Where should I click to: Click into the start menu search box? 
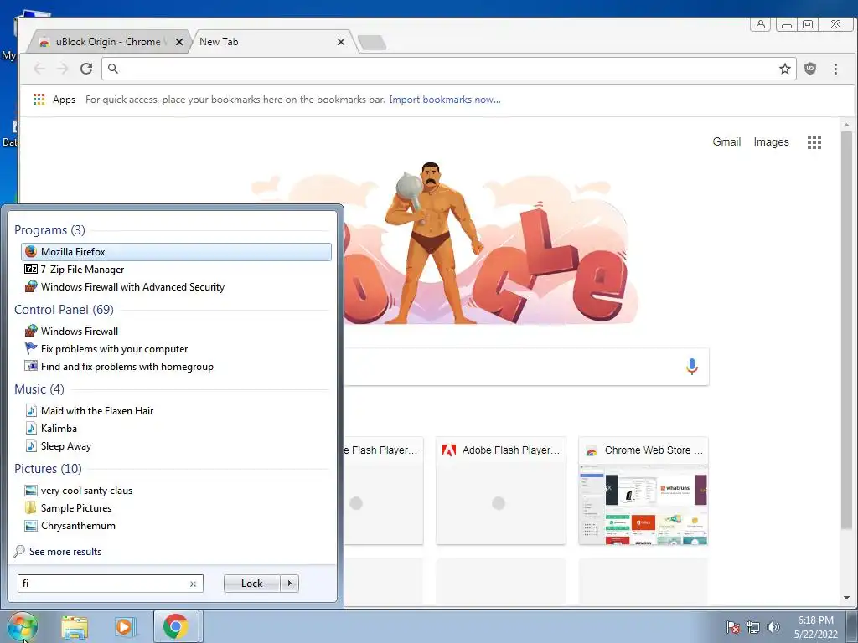[104, 584]
